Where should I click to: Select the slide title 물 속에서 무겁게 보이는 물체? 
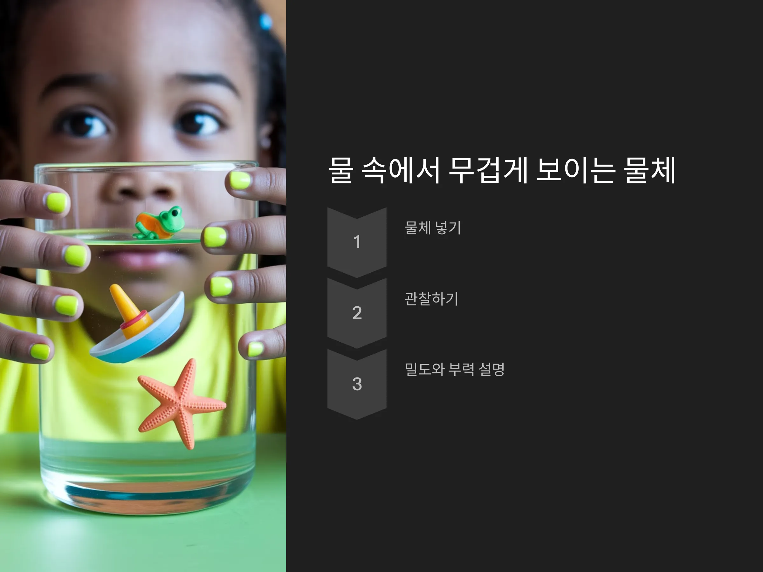[x=502, y=170]
